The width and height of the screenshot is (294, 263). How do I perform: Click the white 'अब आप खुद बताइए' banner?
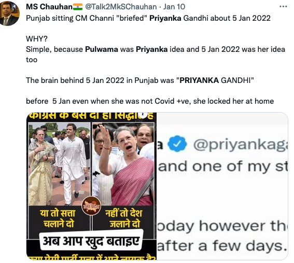[91, 241]
